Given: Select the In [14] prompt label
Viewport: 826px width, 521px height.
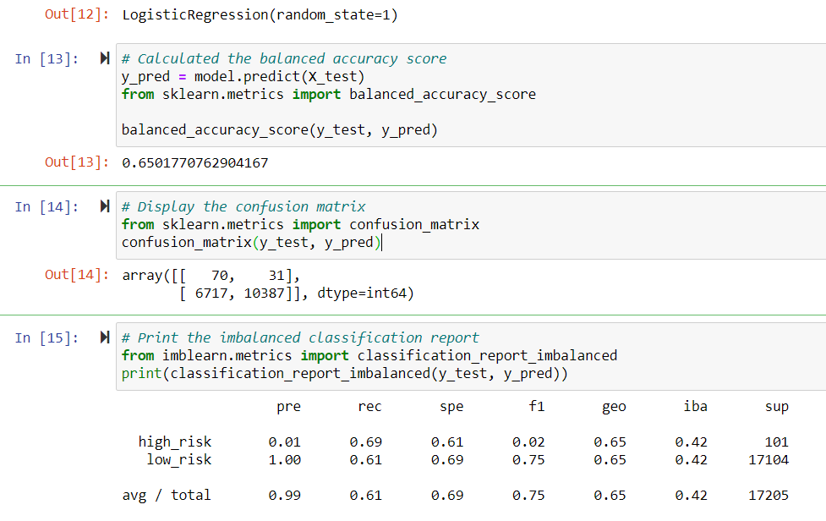Looking at the screenshot, I should click(x=46, y=206).
